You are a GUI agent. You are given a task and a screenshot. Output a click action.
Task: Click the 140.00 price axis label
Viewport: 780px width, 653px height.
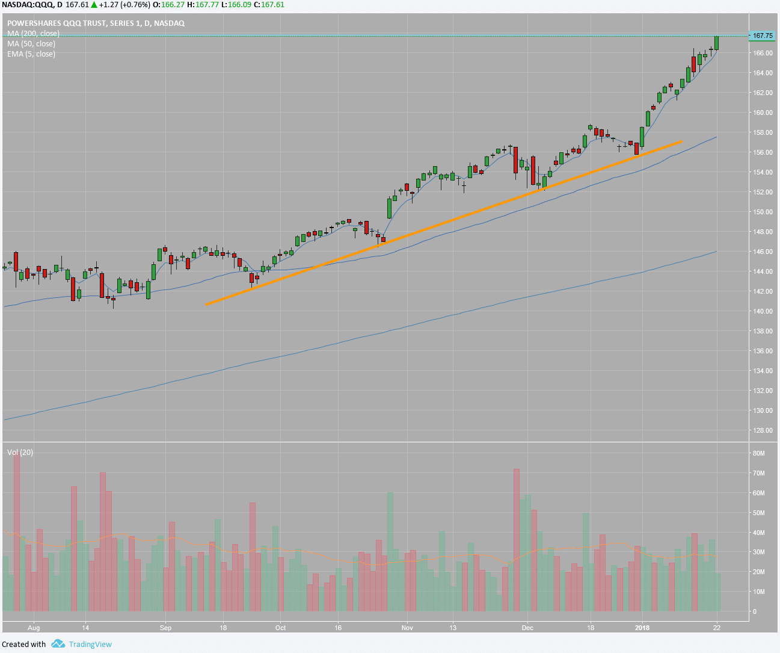click(763, 311)
